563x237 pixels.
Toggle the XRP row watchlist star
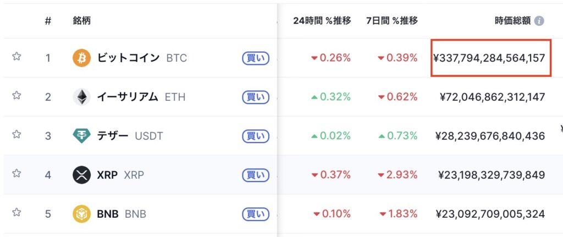16,174
